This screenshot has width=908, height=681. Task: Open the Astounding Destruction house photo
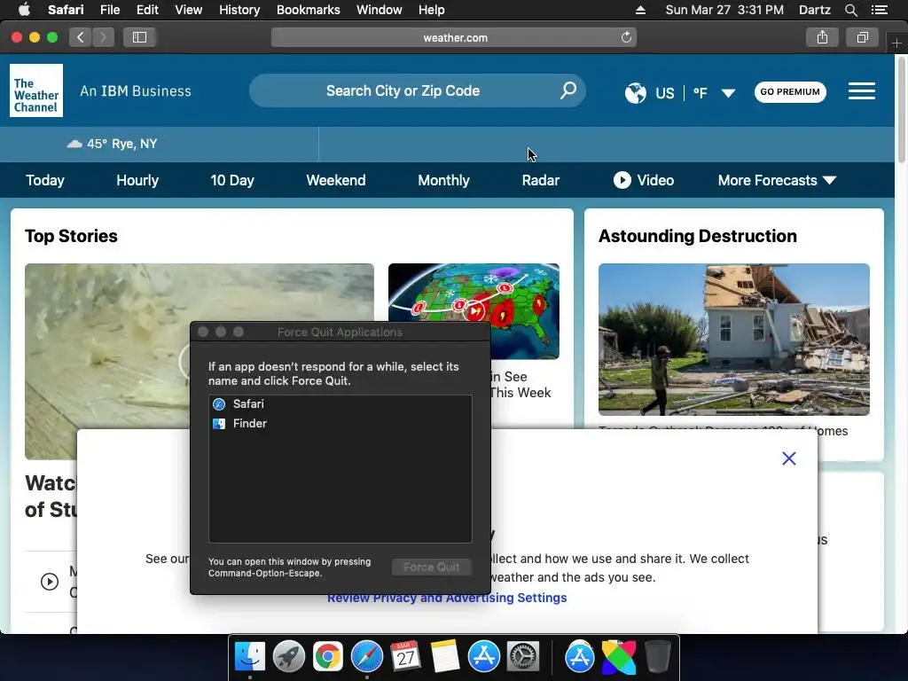(x=733, y=340)
